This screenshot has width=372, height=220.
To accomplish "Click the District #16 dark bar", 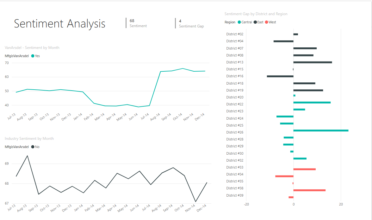I will (x=280, y=76).
